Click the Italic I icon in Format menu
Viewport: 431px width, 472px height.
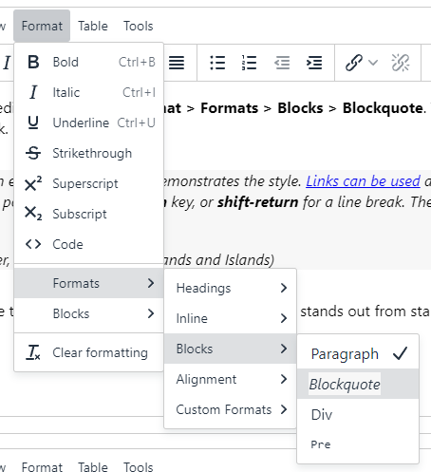tap(33, 92)
